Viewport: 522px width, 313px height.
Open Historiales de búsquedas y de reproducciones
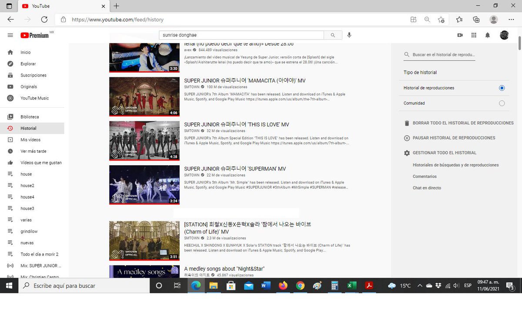(455, 165)
